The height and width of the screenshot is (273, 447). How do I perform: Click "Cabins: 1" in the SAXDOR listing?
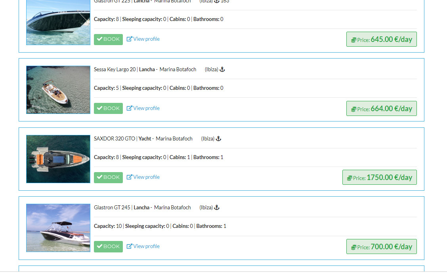pyautogui.click(x=180, y=157)
